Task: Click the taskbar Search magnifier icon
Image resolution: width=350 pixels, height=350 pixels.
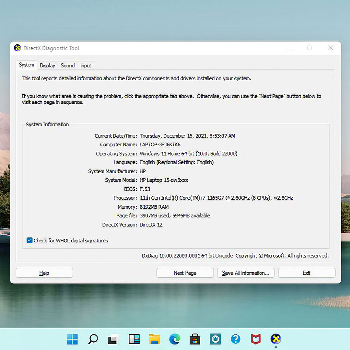Action: pos(93,339)
